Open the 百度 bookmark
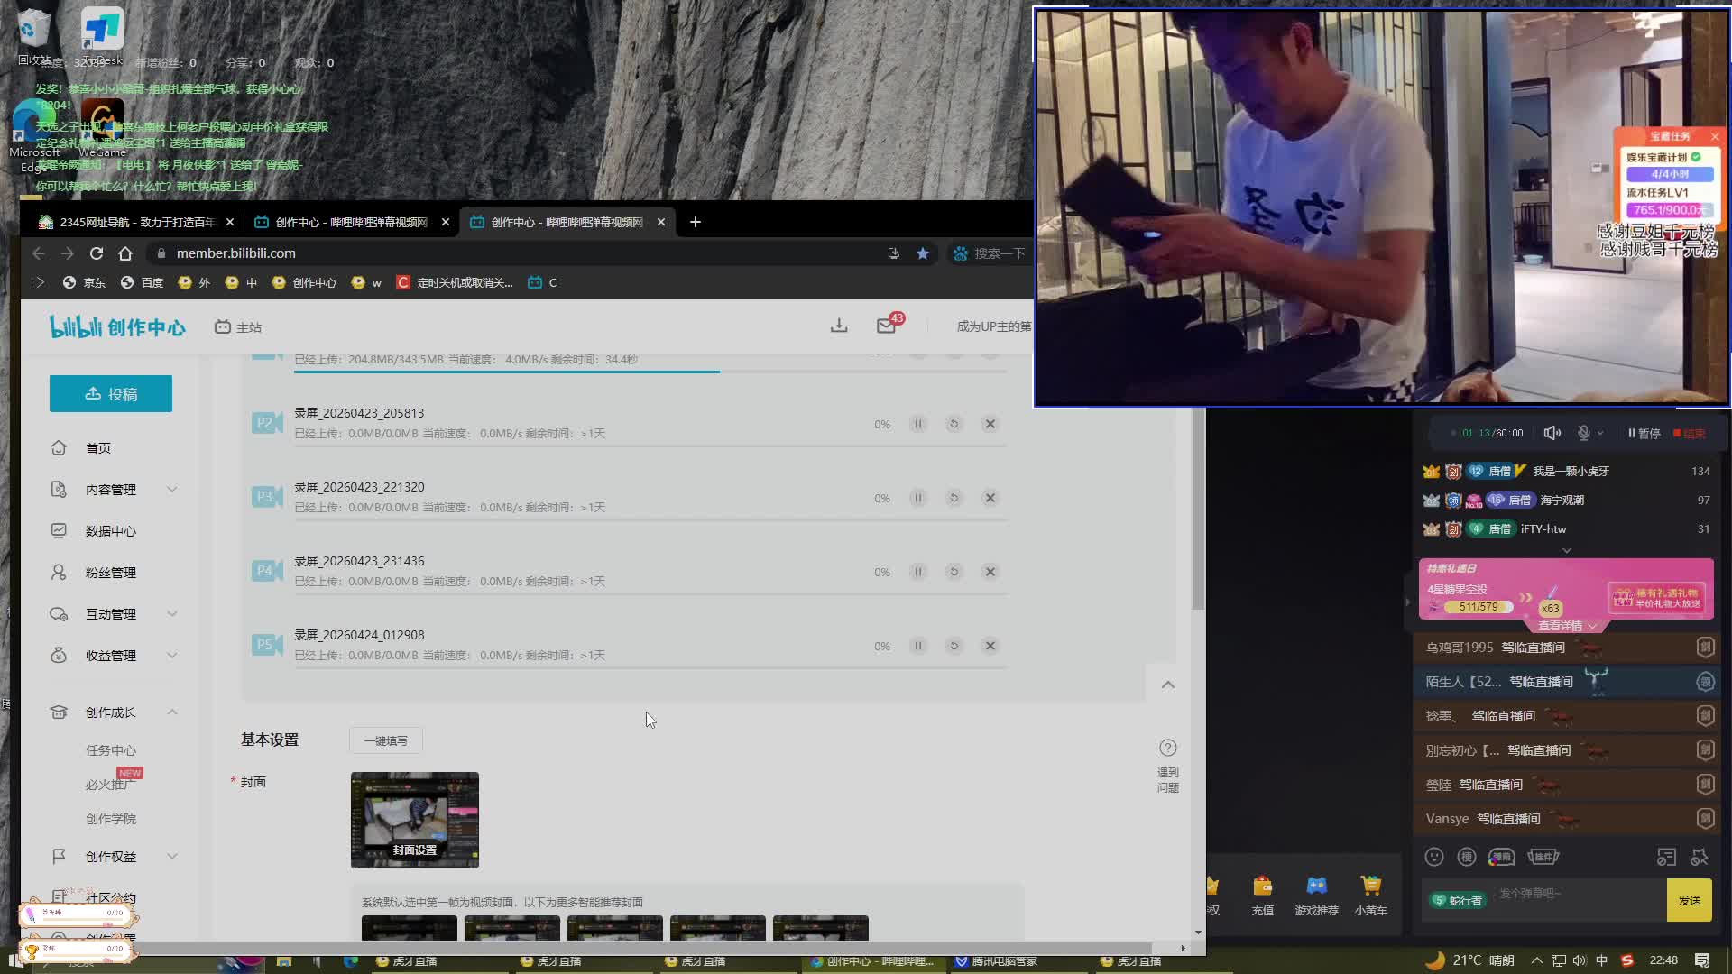 pos(142,283)
